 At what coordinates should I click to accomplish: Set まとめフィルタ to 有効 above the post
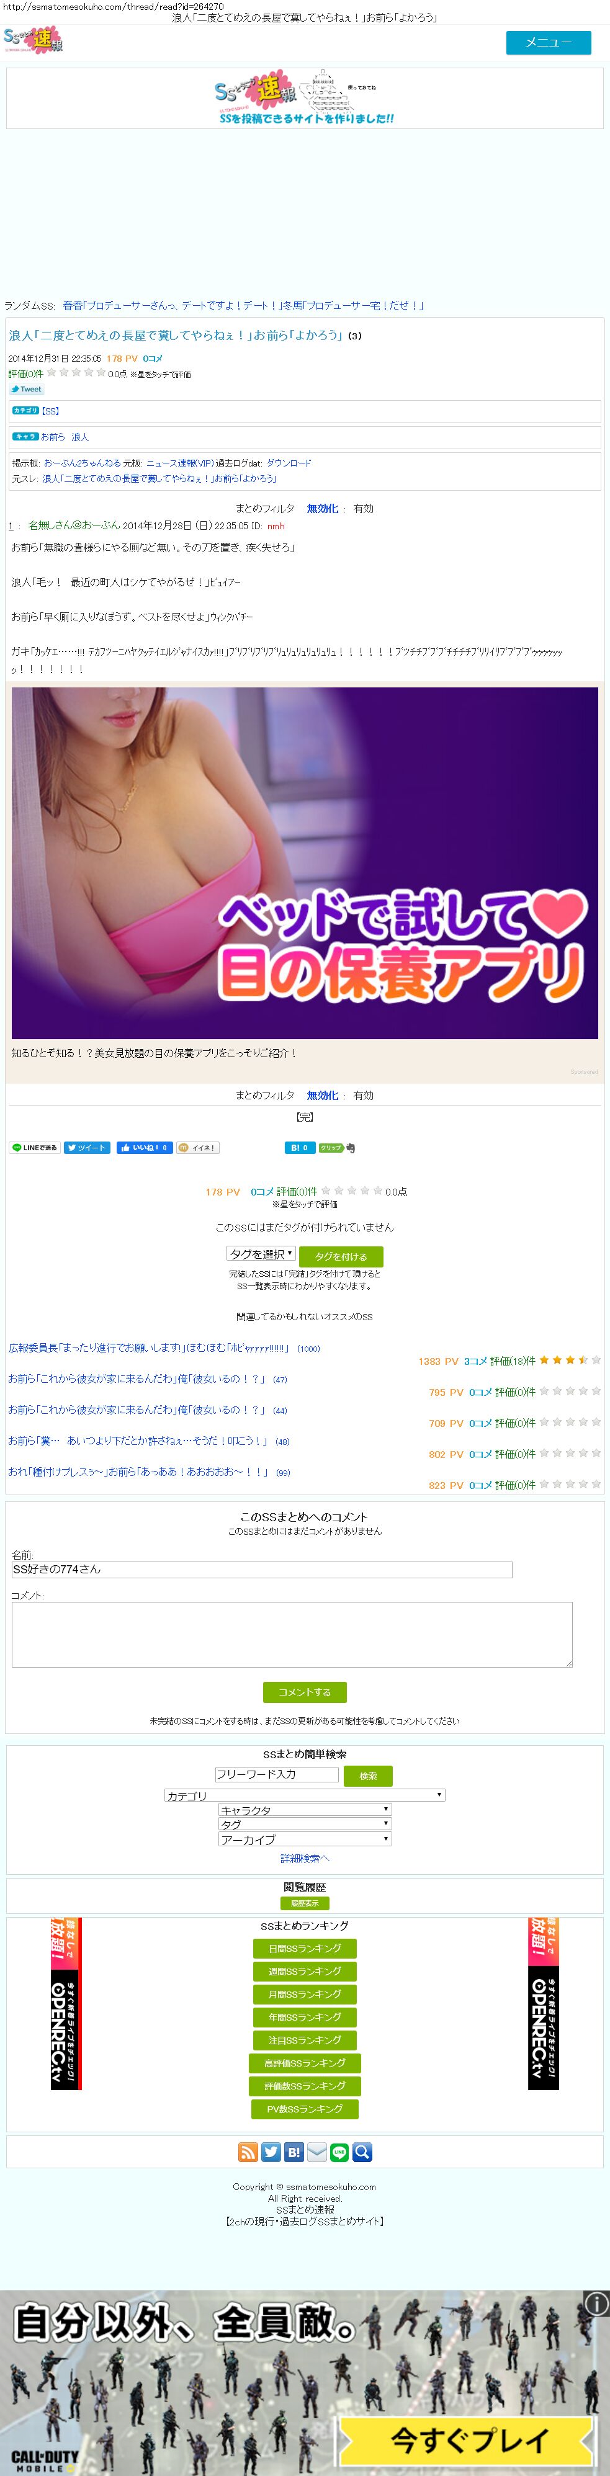tap(363, 509)
